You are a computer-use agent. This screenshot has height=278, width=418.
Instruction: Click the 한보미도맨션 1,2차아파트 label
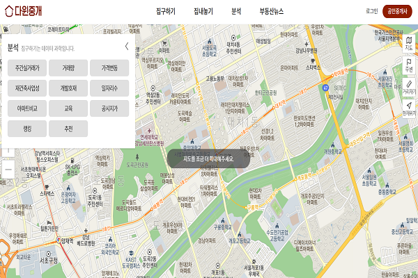[304, 121]
